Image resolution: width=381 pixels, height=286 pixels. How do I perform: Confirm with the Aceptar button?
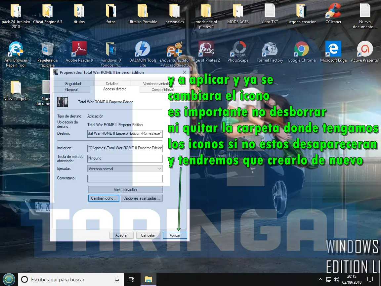click(x=121, y=235)
